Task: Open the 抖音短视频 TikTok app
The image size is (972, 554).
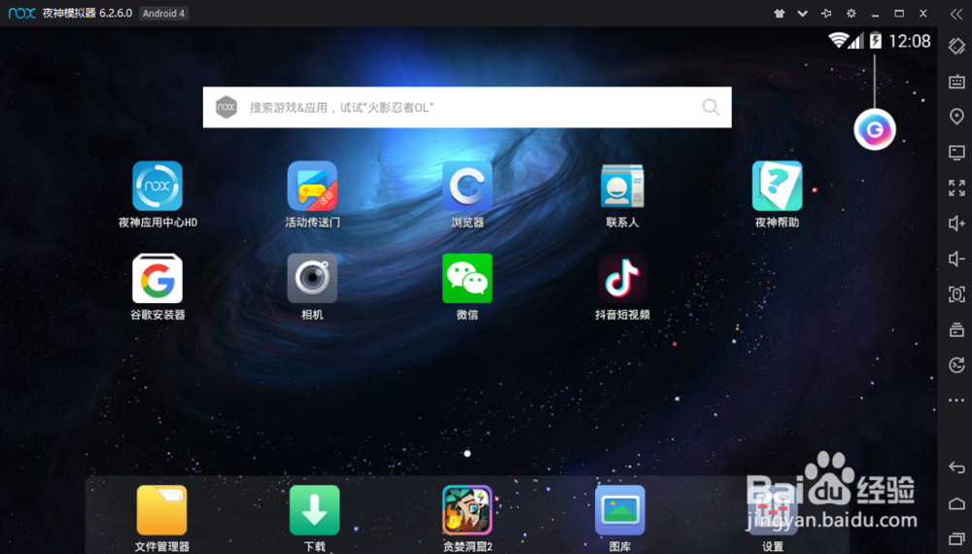Action: tap(622, 278)
